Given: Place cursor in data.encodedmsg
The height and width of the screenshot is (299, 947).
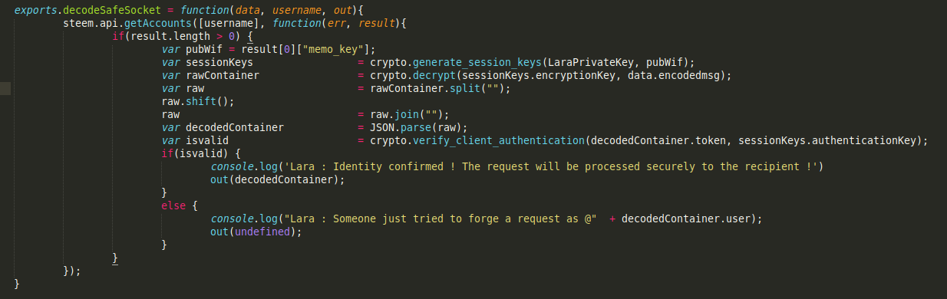Looking at the screenshot, I should coord(682,75).
